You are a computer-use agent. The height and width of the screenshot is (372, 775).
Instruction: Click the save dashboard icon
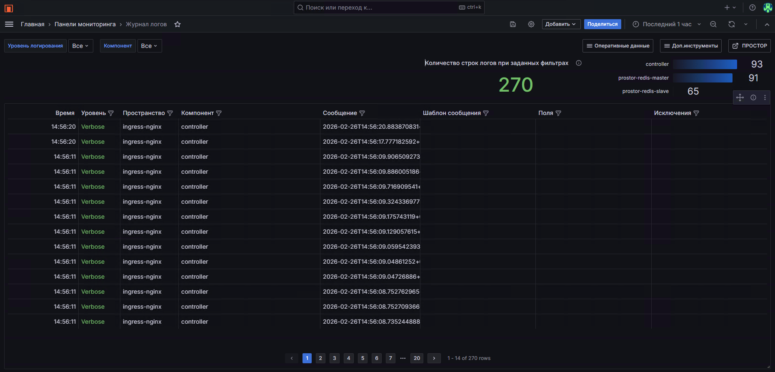(513, 24)
